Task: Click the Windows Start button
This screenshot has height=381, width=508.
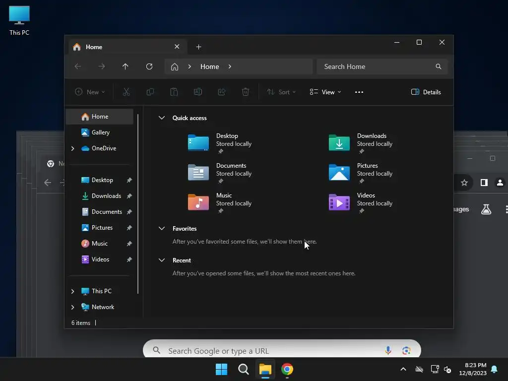Action: 222,369
